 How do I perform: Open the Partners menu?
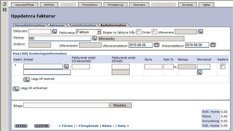[x=139, y=5]
